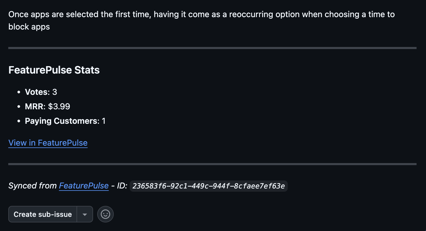The width and height of the screenshot is (426, 231).
Task: Click the divider below View in FeaturePulse
Action: tap(212, 164)
